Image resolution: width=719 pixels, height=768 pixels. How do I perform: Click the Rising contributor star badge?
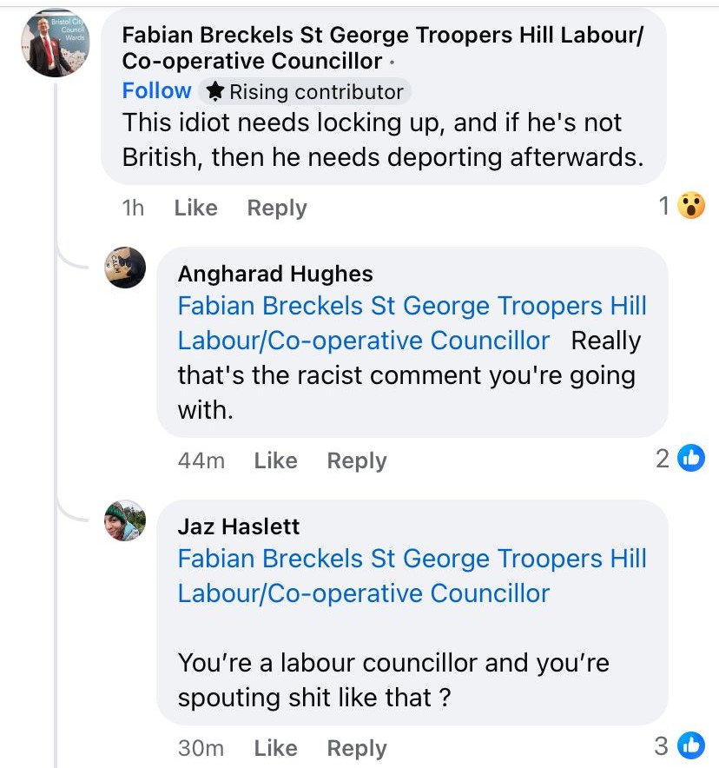pyautogui.click(x=216, y=91)
